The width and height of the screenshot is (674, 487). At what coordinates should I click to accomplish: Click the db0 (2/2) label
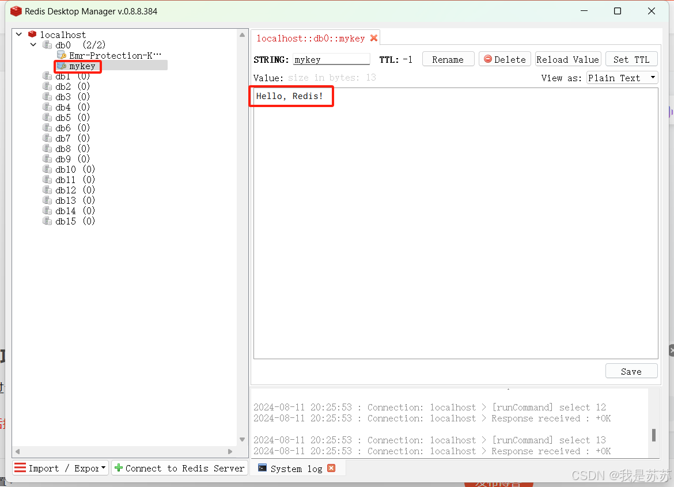[x=81, y=45]
